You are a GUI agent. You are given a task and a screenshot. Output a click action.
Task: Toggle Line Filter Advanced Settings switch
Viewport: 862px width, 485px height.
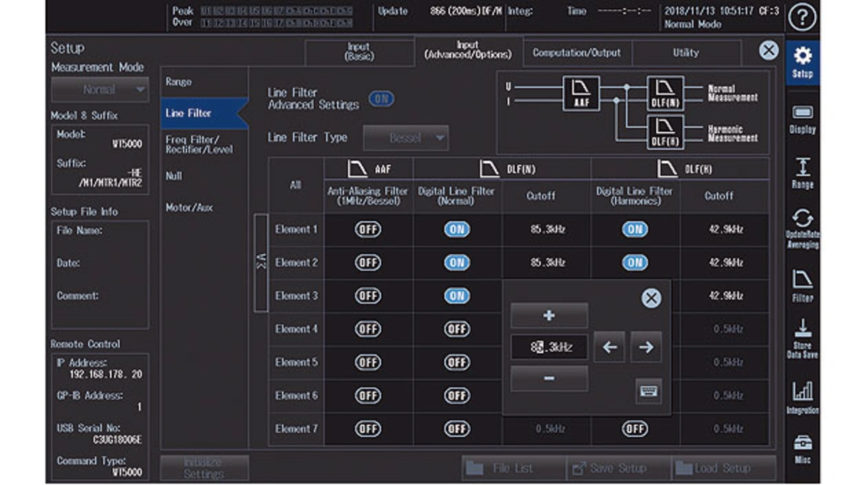coord(381,99)
